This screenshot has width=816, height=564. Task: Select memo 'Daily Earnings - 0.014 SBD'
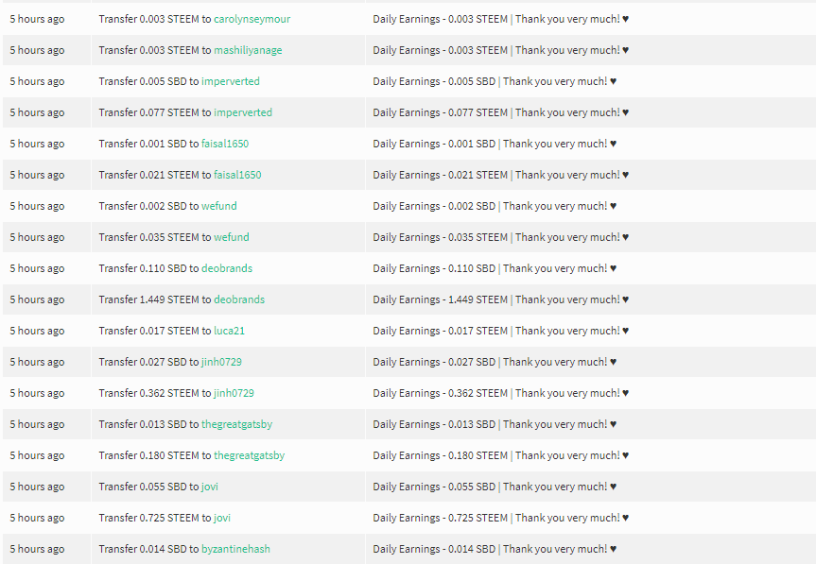point(434,550)
